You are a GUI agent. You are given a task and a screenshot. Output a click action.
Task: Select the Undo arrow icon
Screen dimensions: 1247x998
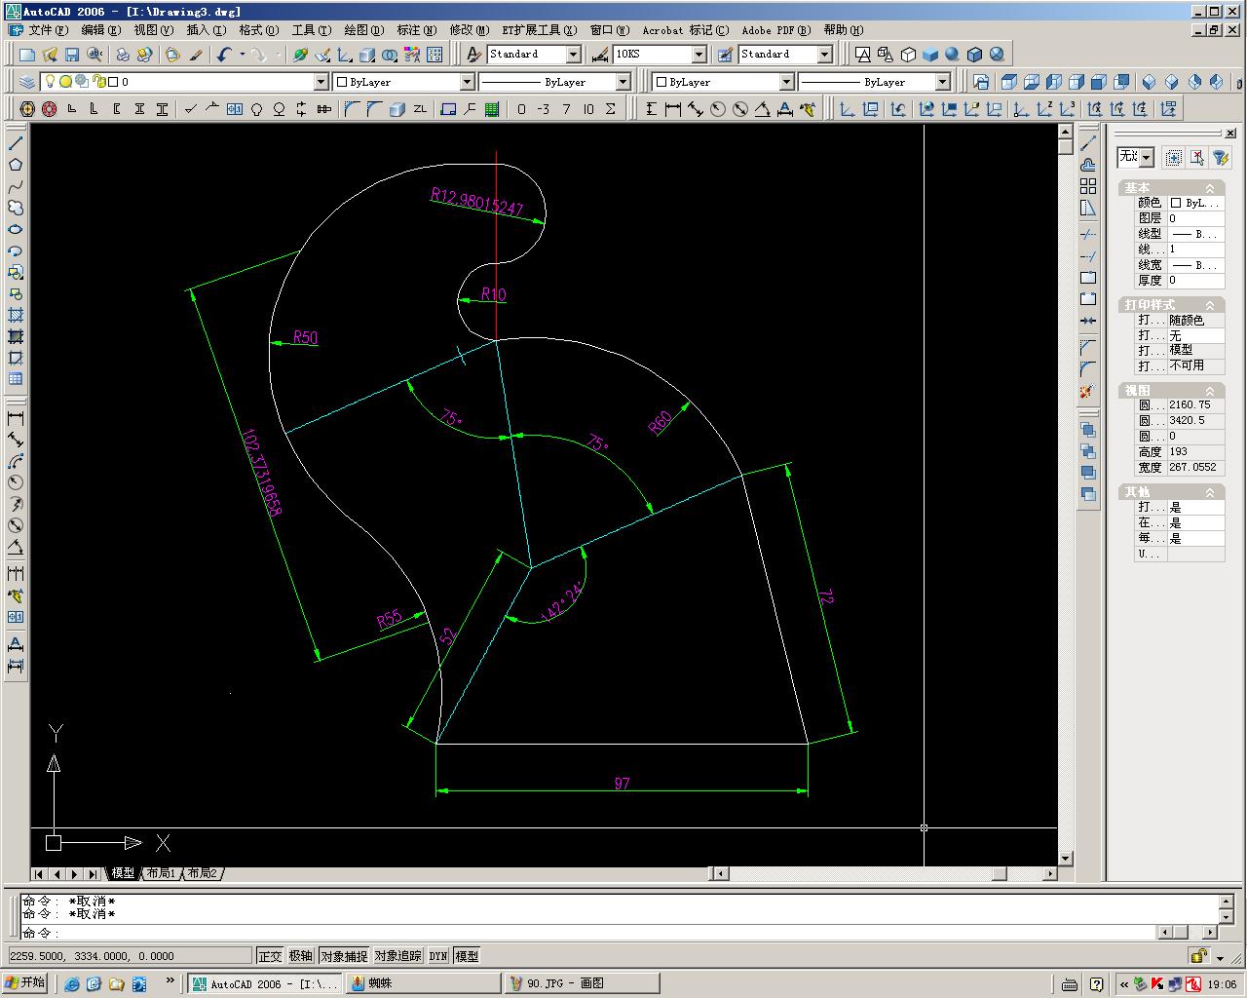pyautogui.click(x=224, y=55)
